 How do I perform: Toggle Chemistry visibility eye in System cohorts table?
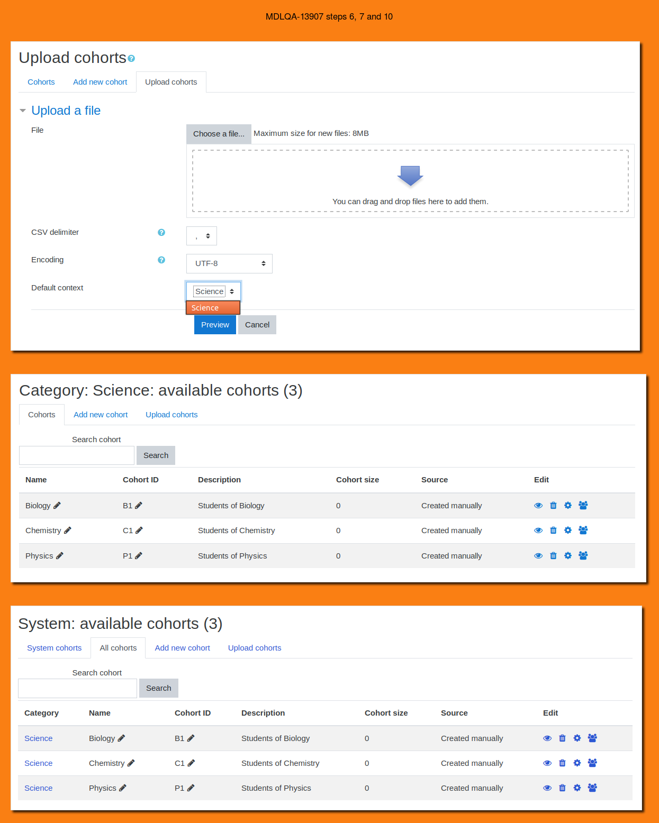(x=547, y=763)
